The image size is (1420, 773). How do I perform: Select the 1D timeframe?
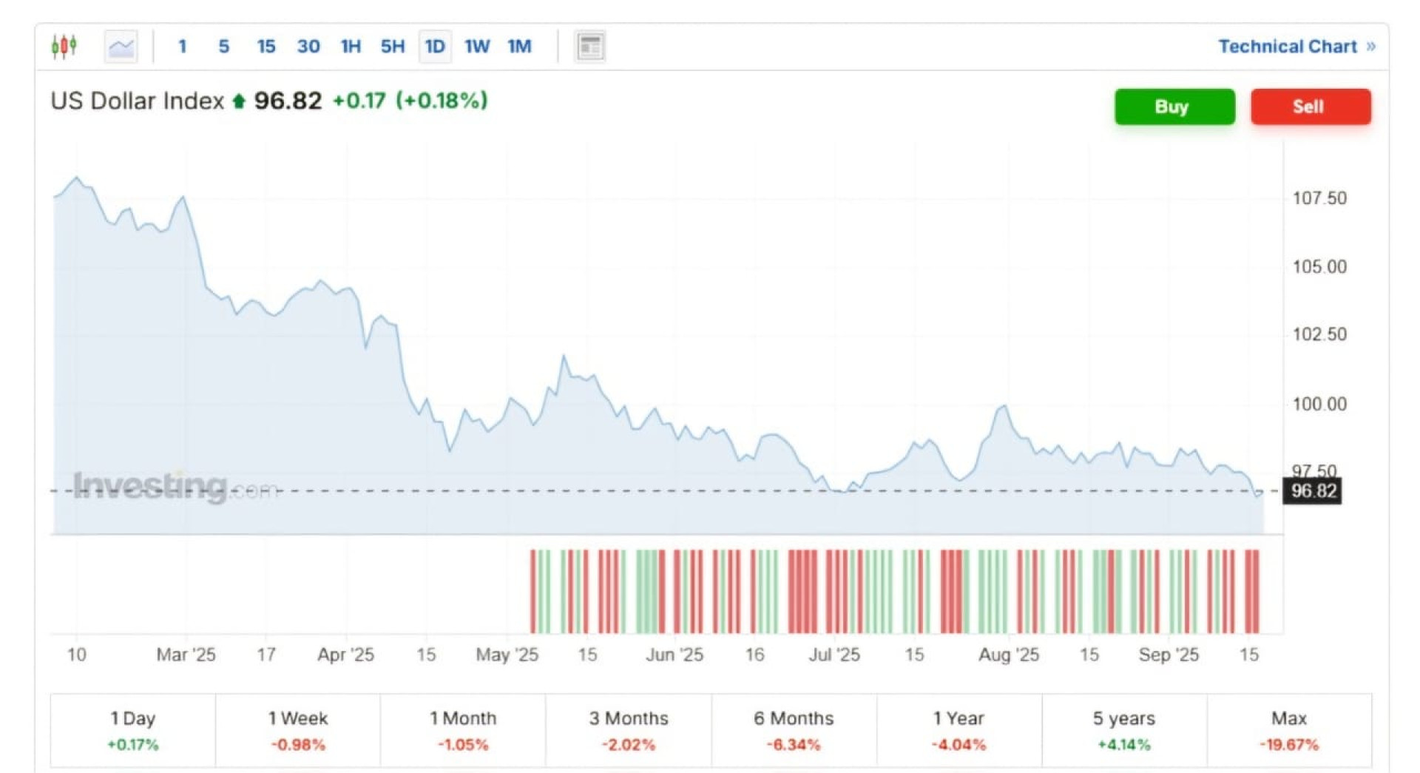(x=435, y=47)
